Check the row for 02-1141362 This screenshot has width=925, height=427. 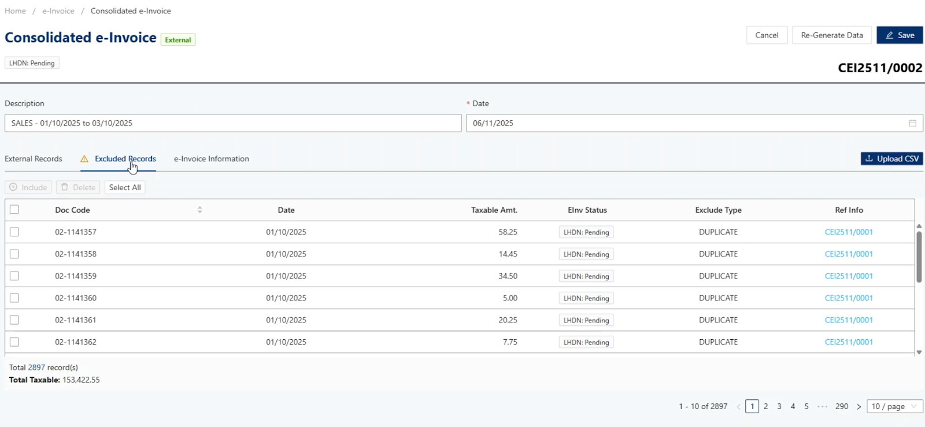click(14, 341)
